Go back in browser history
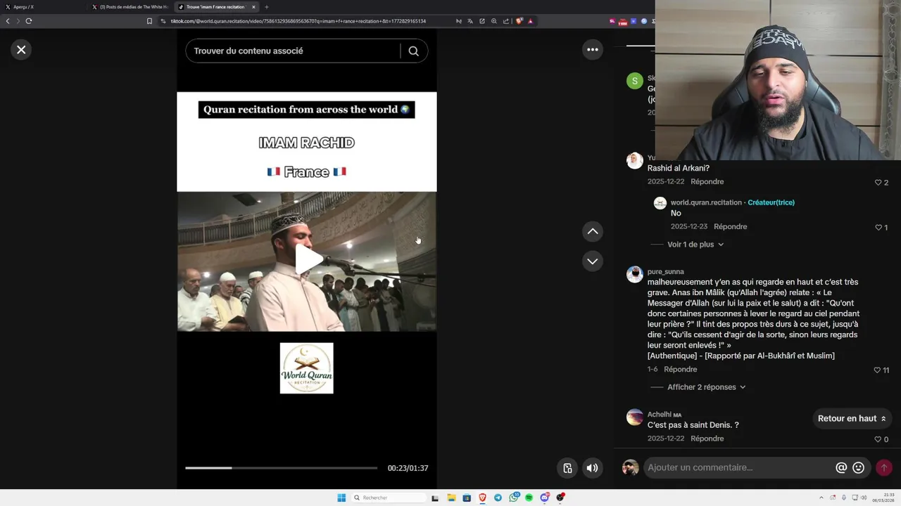This screenshot has height=506, width=901. pyautogui.click(x=8, y=21)
